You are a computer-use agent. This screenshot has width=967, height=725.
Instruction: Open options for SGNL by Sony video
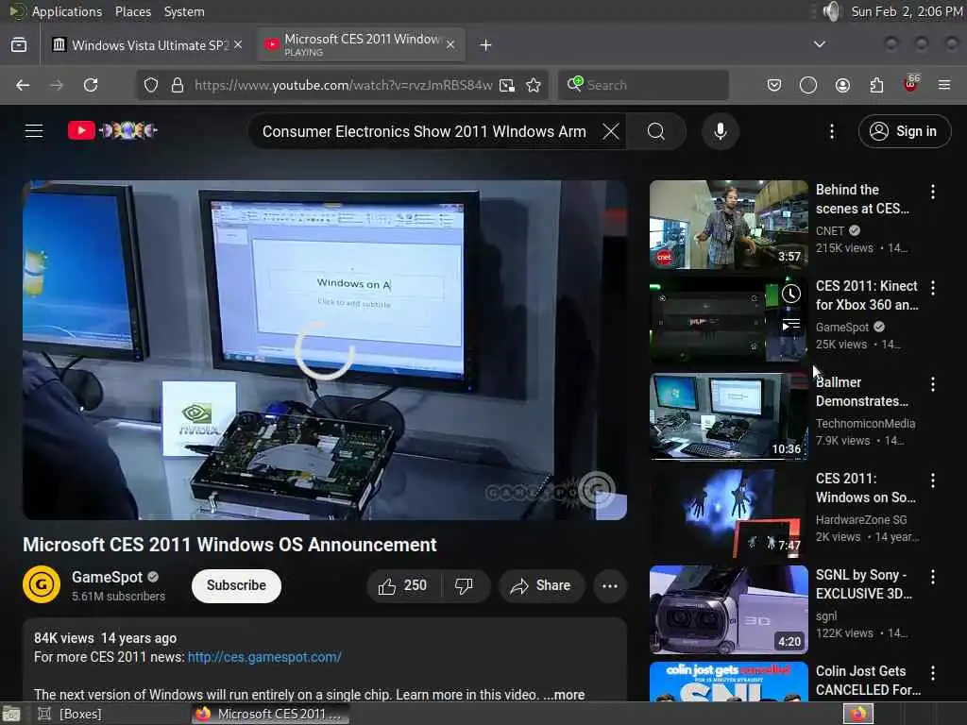[x=932, y=577]
